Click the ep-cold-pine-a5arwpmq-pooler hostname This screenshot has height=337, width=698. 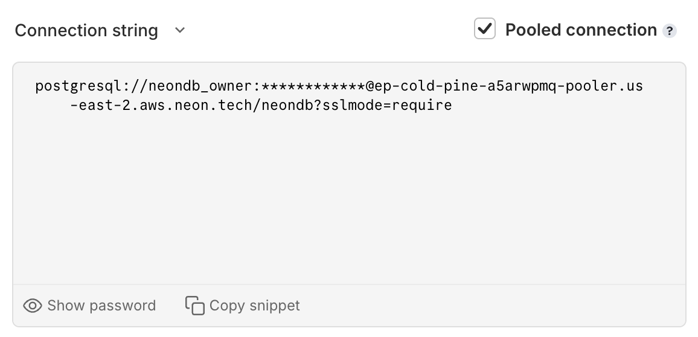[x=495, y=86]
